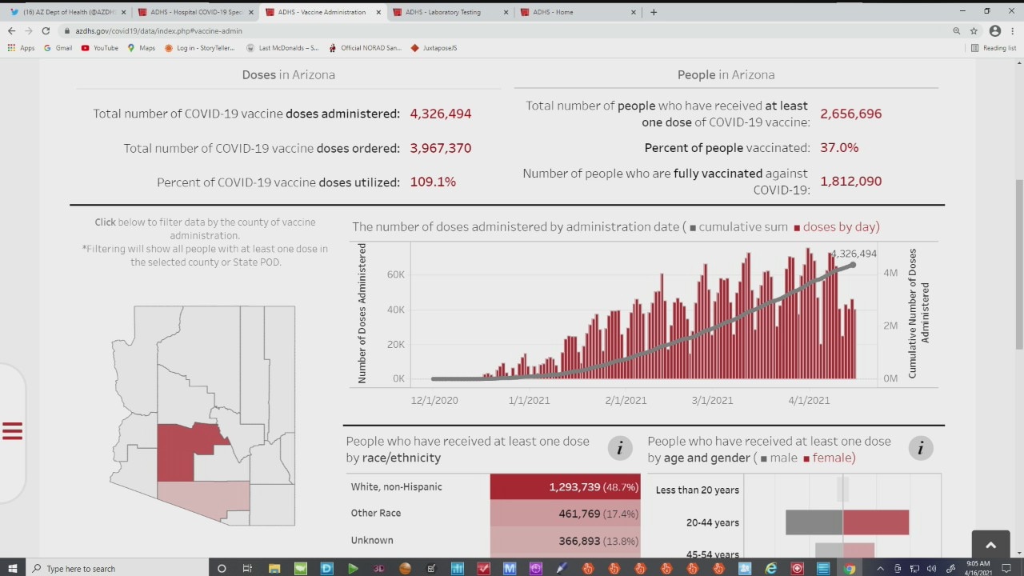The height and width of the screenshot is (576, 1024).
Task: Reload the page with browser refresh icon
Action: (x=46, y=30)
